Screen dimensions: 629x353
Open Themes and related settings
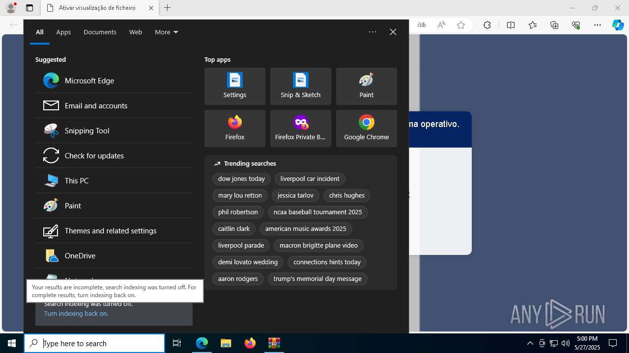tap(114, 230)
